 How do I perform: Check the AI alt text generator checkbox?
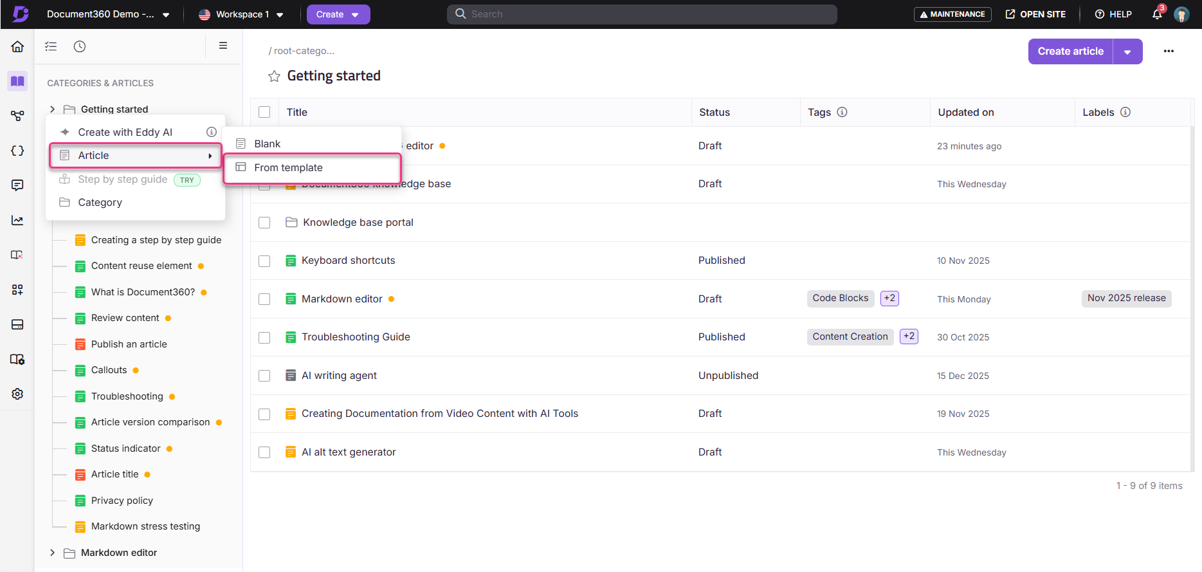coord(264,452)
